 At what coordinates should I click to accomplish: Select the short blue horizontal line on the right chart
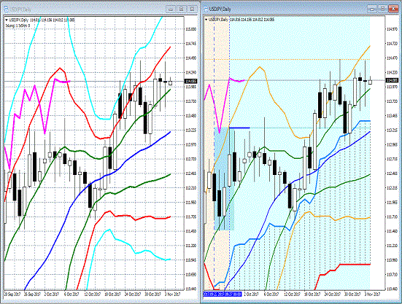[239, 128]
